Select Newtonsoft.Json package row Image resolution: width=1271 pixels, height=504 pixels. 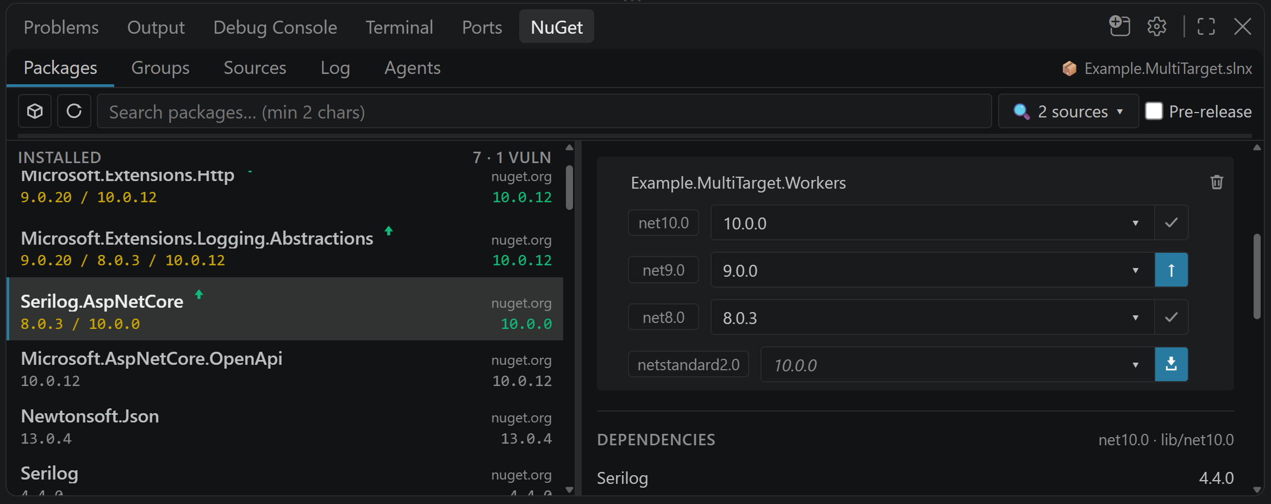[286, 427]
